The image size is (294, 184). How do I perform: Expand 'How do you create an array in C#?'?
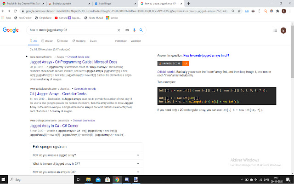coord(86,172)
